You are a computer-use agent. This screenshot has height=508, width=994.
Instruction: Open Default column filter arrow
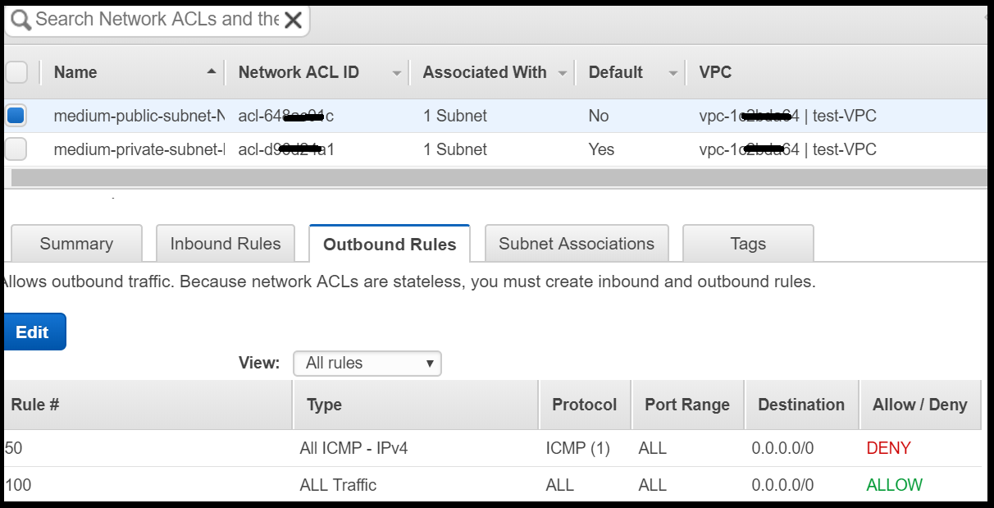tap(673, 73)
